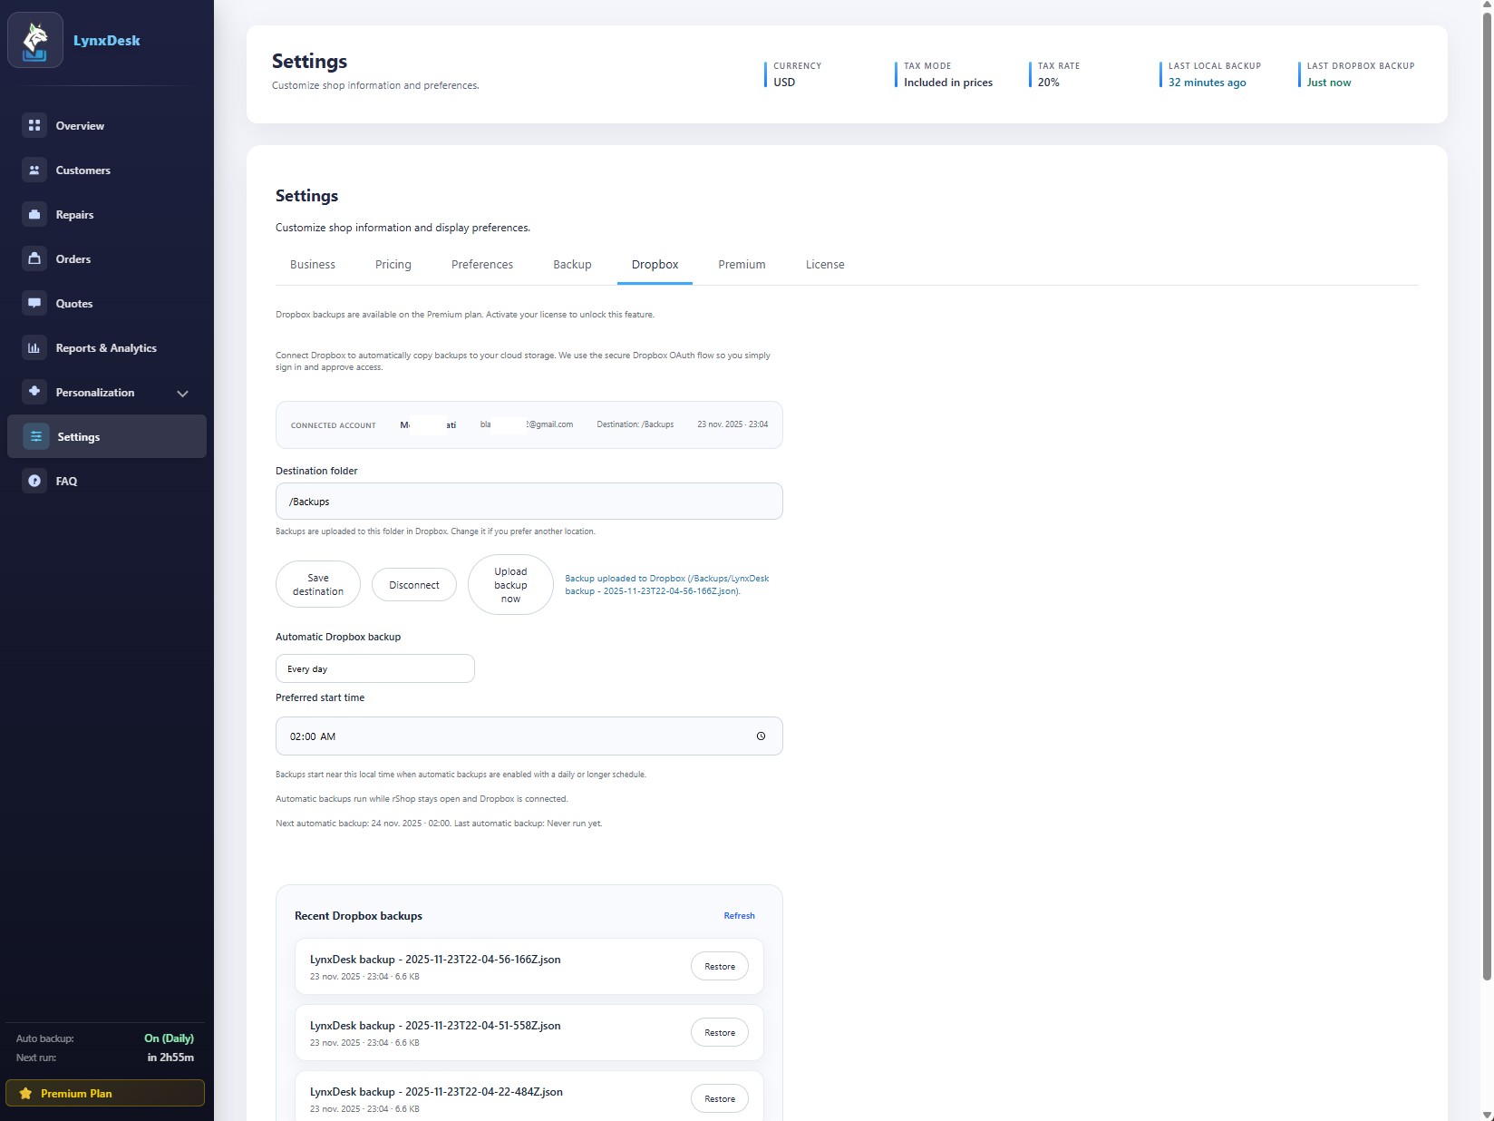
Task: Collapse the Personalization sidebar item
Action: pyautogui.click(x=182, y=393)
